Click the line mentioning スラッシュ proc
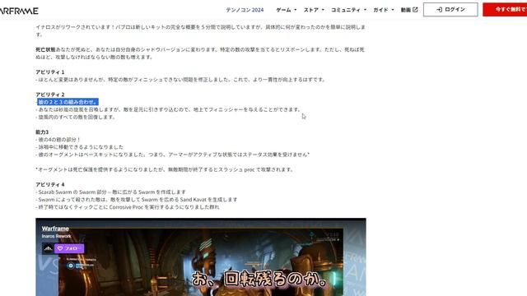This screenshot has width=527, height=296. coord(164,169)
